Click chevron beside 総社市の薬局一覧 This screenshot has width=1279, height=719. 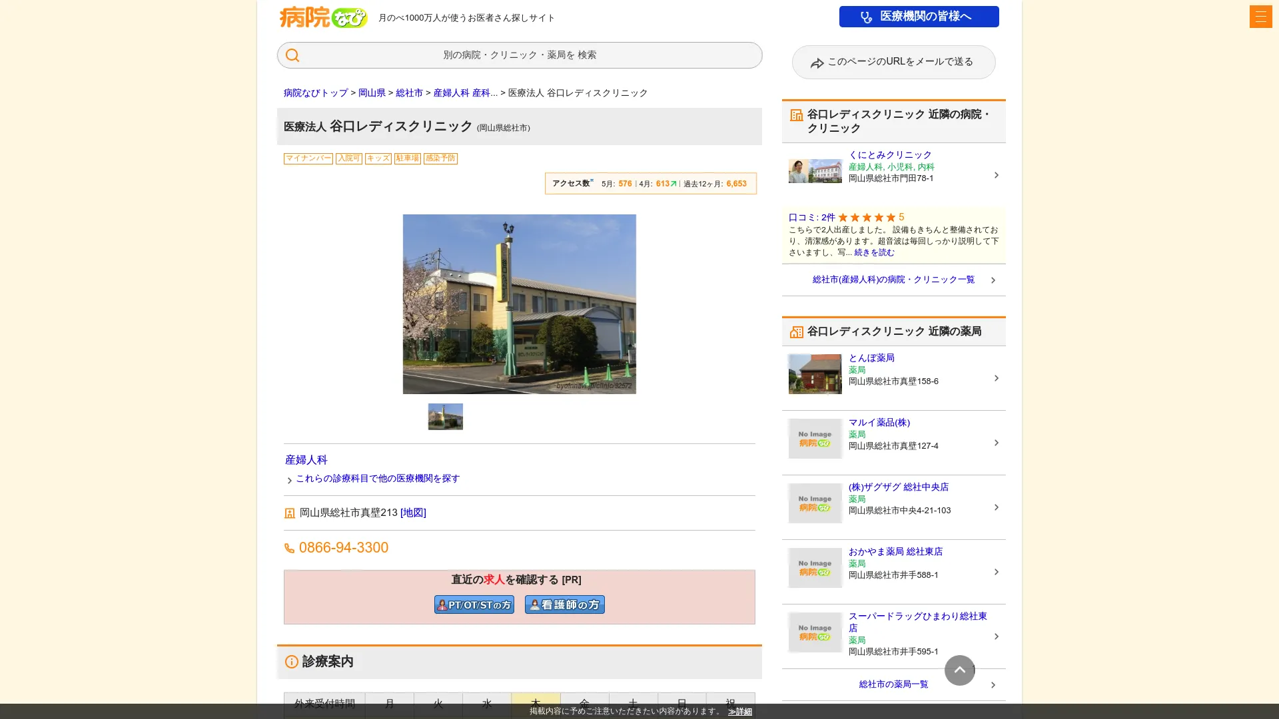click(x=993, y=685)
